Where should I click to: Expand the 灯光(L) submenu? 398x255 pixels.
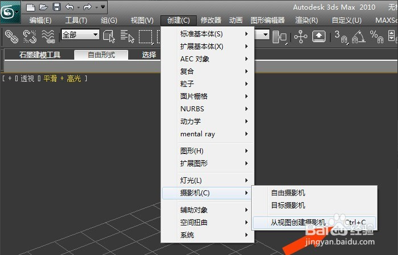[208, 180]
